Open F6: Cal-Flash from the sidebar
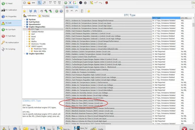The image size is (195, 130). coord(10,29)
